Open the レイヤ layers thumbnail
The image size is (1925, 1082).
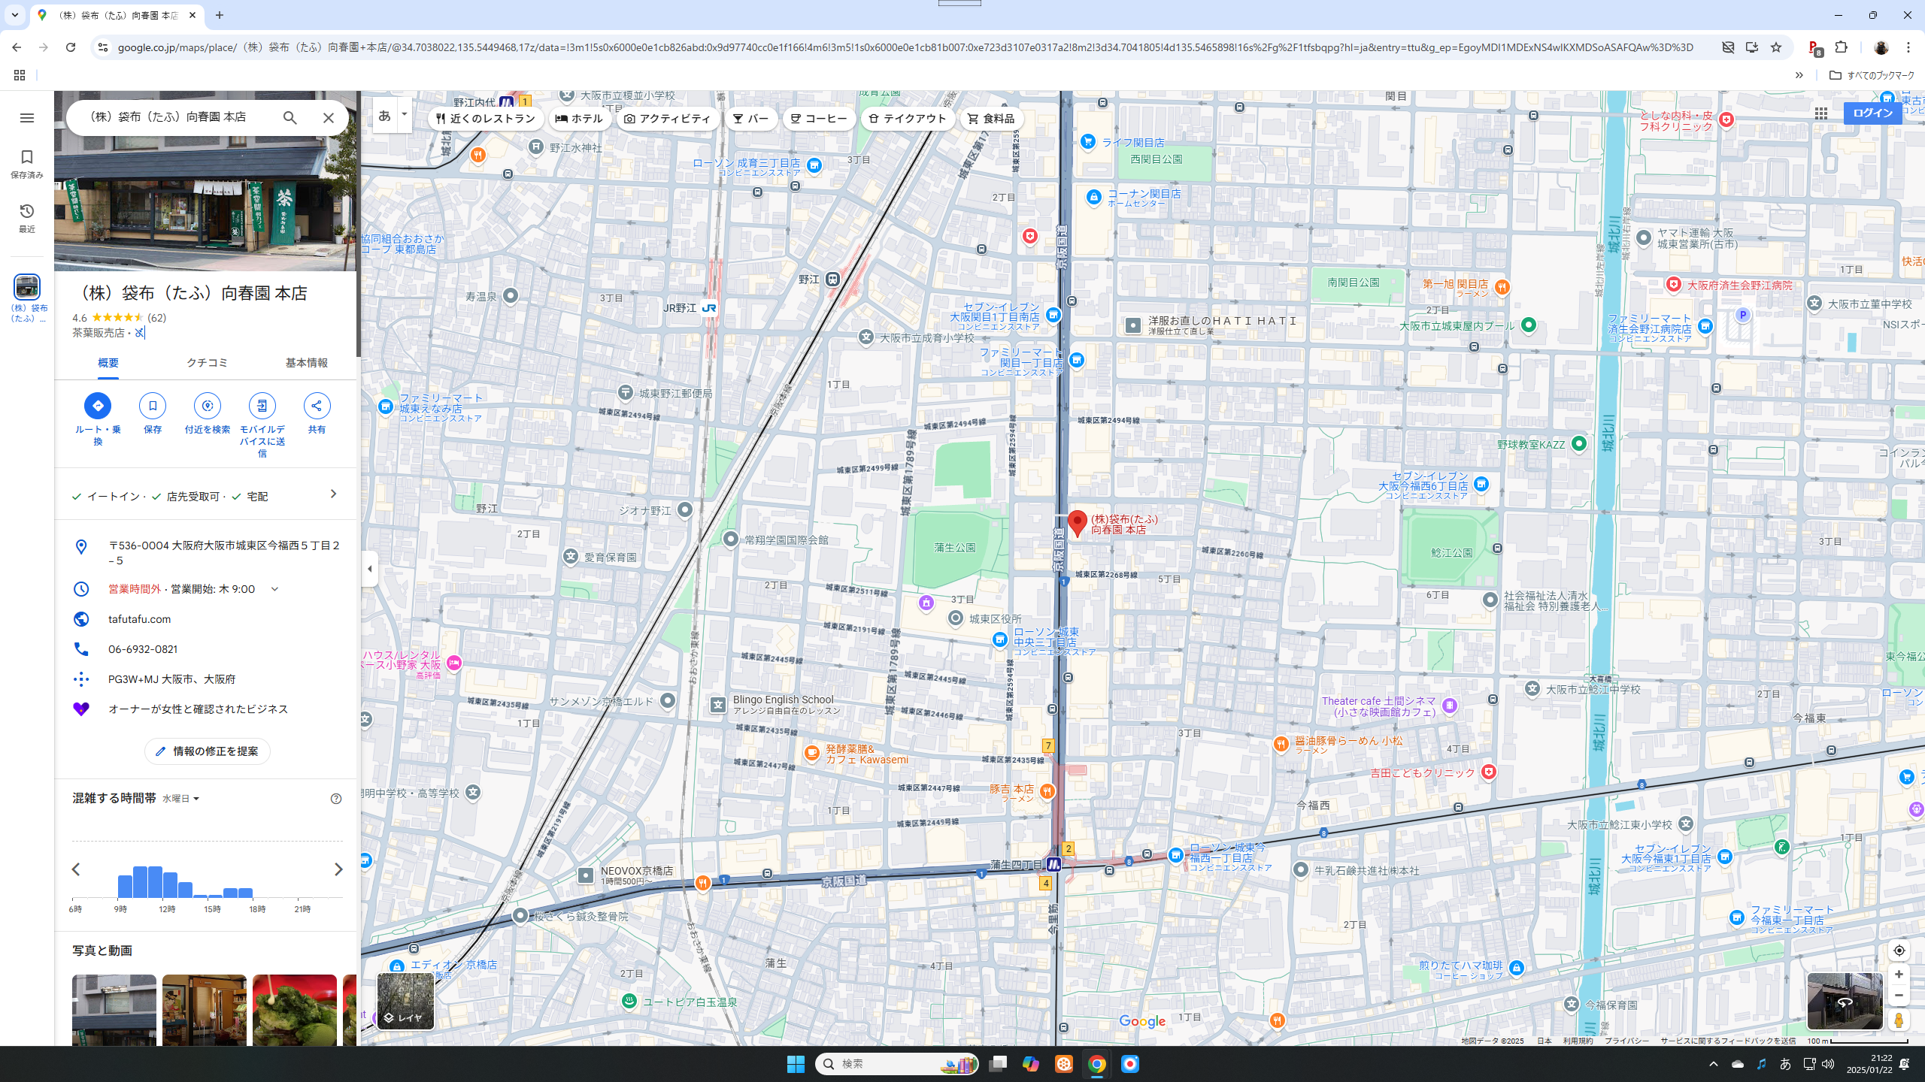click(x=405, y=1002)
